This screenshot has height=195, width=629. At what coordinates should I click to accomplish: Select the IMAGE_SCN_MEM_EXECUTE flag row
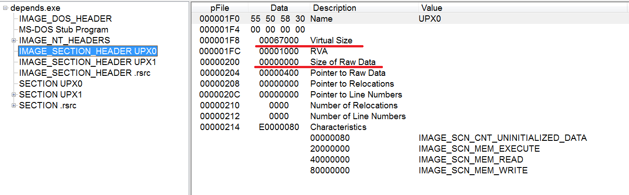point(409,149)
